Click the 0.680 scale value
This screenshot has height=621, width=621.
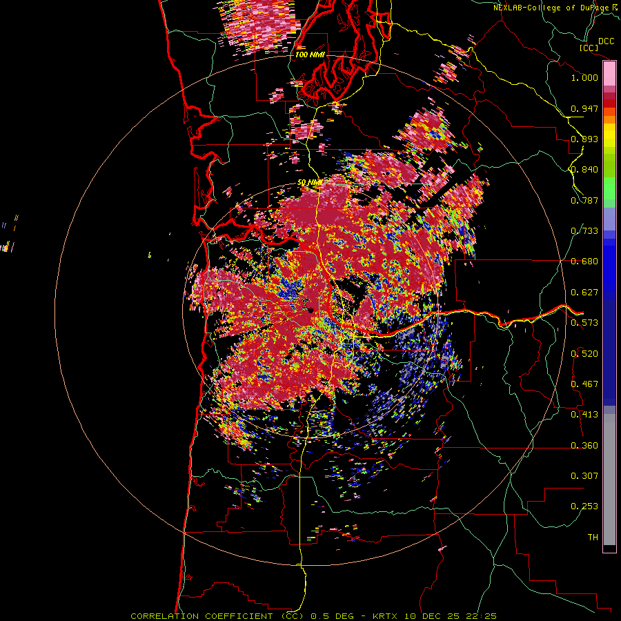(x=584, y=262)
